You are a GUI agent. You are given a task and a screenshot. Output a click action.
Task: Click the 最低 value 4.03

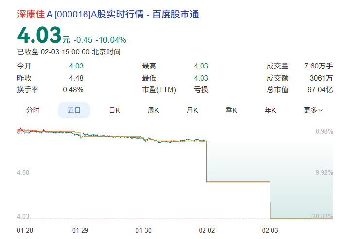click(201, 78)
